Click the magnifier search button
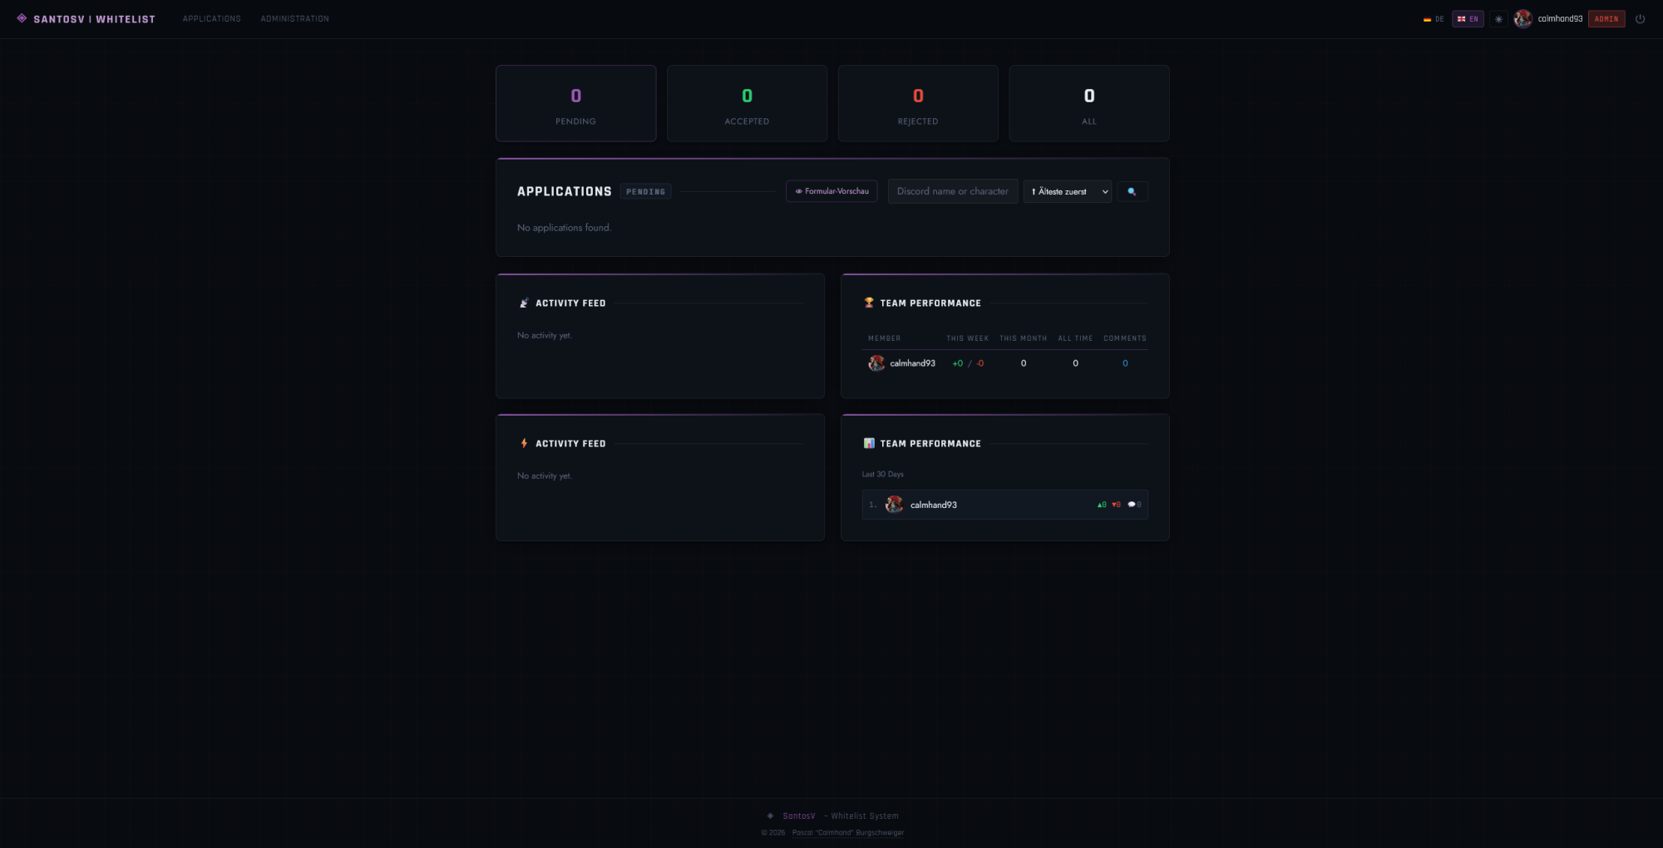Viewport: 1663px width, 848px height. 1133,191
